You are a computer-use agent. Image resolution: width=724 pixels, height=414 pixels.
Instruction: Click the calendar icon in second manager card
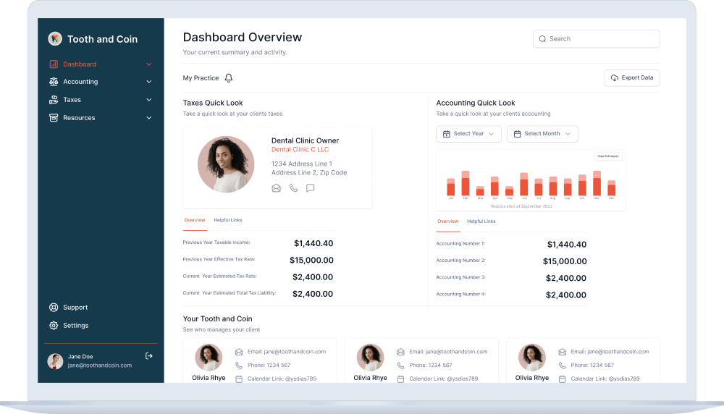tap(400, 379)
